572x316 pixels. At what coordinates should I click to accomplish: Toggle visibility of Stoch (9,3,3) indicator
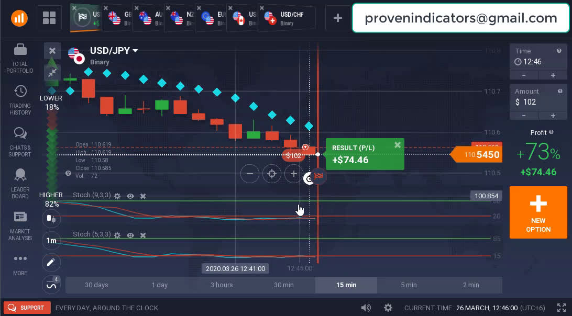130,196
